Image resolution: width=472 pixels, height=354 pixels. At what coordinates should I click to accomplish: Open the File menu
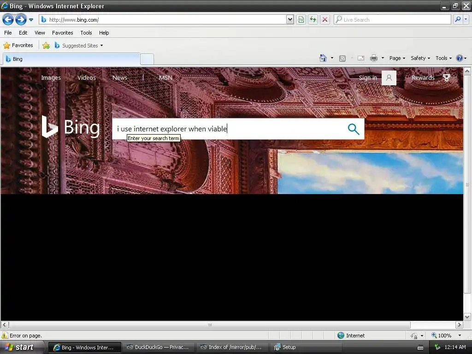(x=8, y=33)
